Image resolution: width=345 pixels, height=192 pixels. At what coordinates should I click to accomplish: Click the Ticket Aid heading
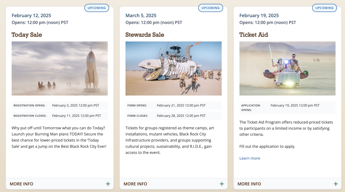[254, 35]
